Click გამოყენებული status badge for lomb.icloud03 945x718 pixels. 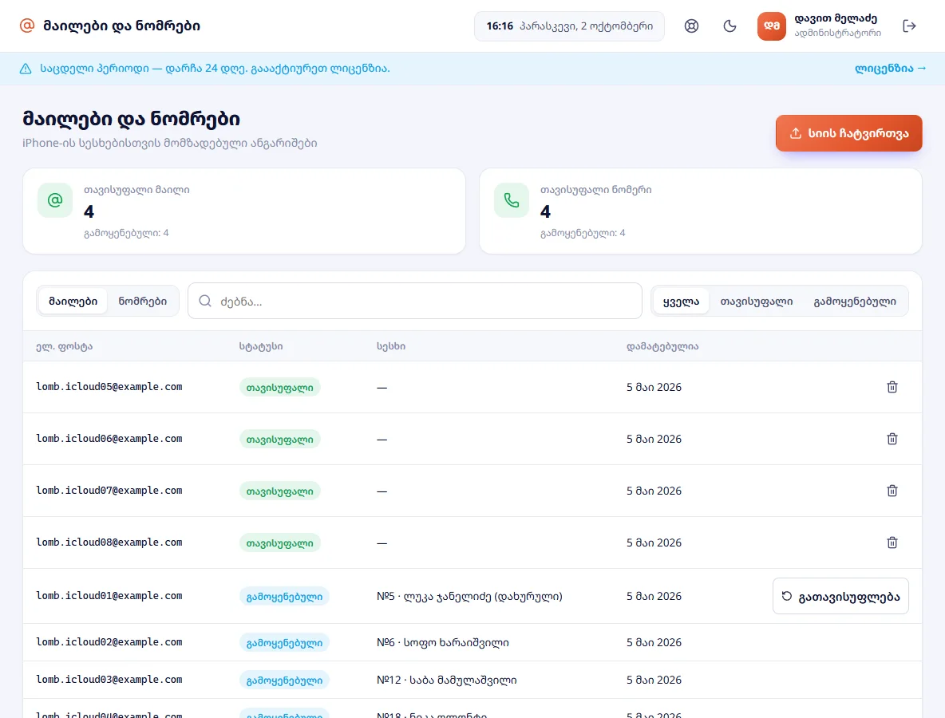(x=284, y=680)
